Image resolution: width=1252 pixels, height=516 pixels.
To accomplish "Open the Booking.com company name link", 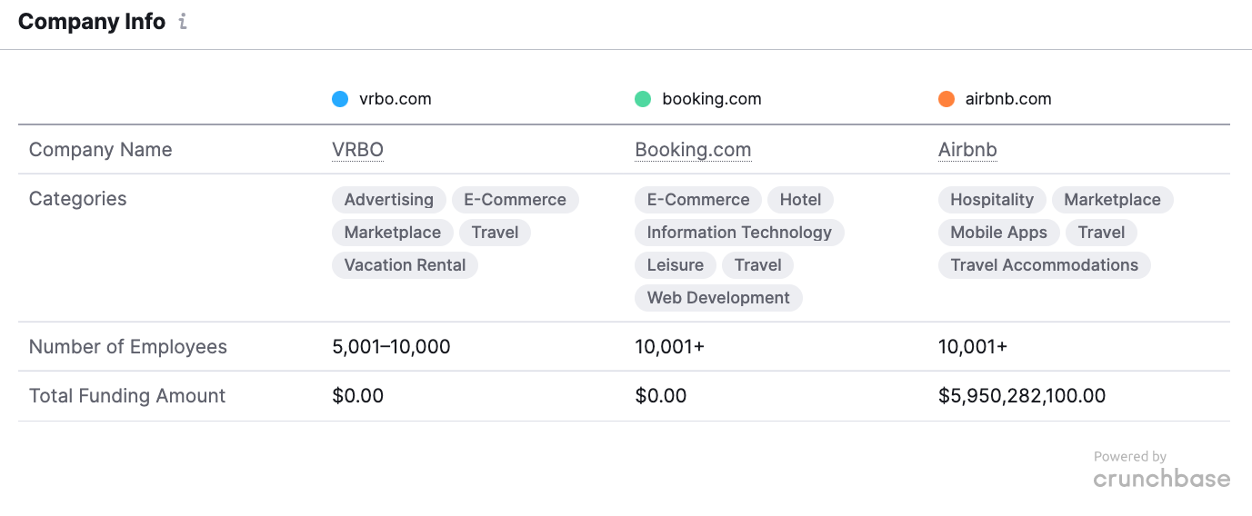I will click(x=693, y=150).
